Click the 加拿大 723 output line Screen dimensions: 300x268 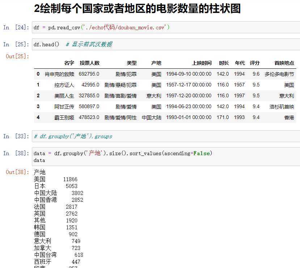click(57, 248)
